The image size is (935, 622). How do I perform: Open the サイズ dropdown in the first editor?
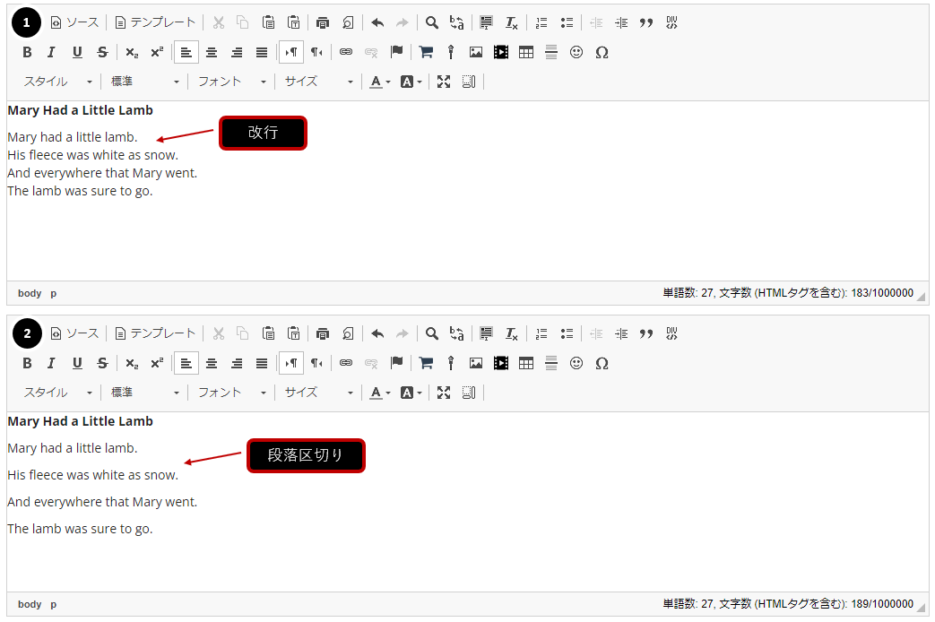tap(319, 82)
